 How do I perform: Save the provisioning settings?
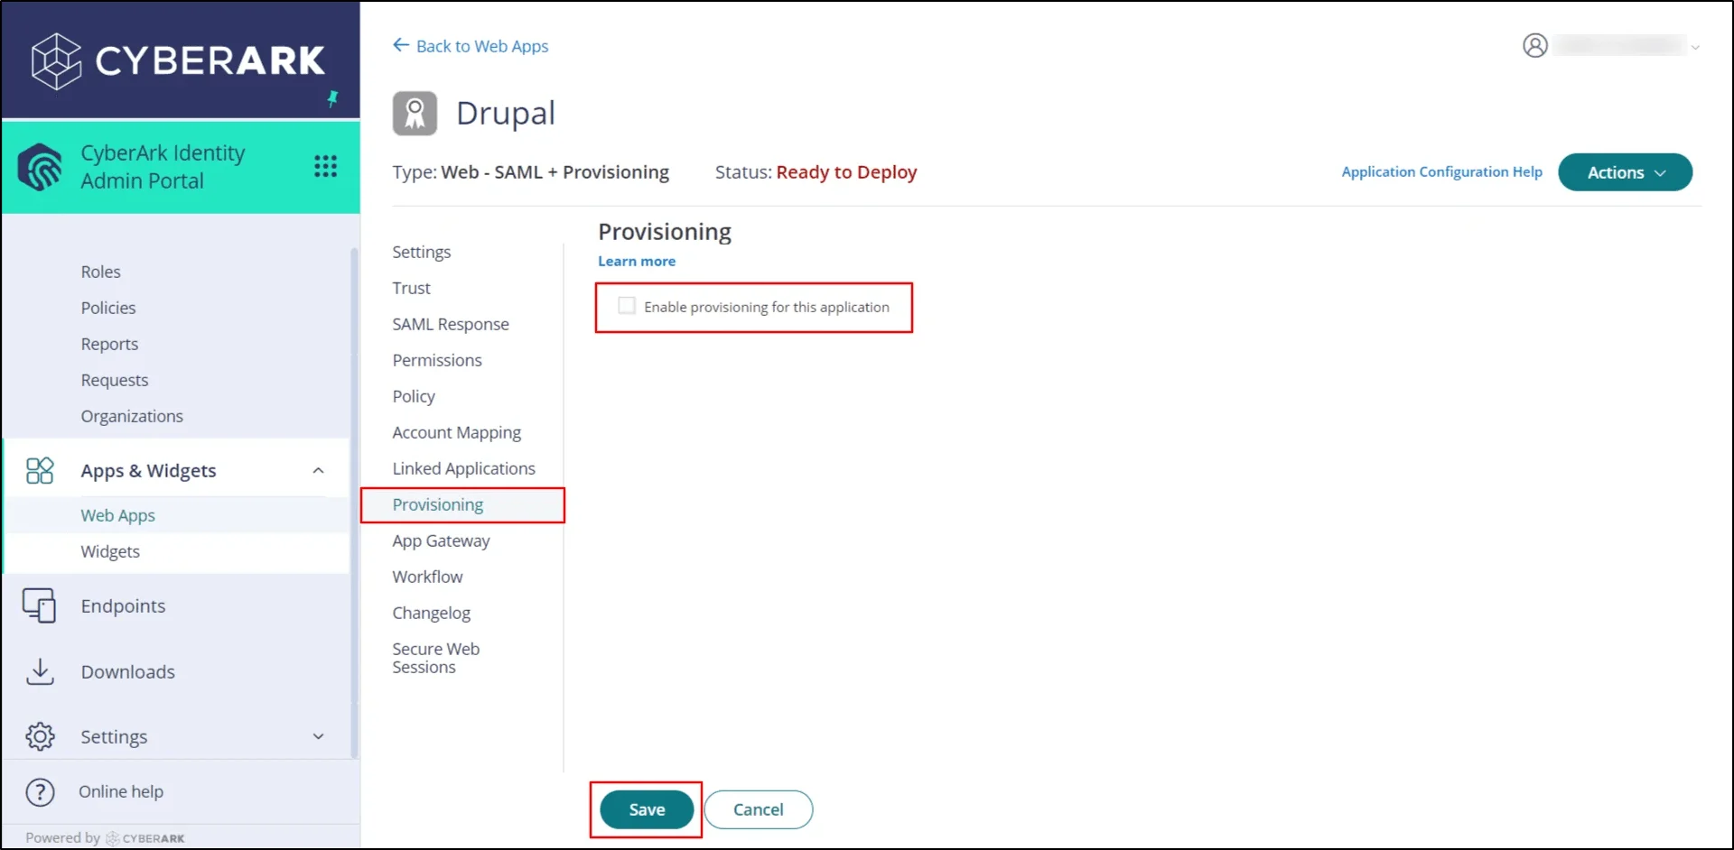(x=647, y=809)
